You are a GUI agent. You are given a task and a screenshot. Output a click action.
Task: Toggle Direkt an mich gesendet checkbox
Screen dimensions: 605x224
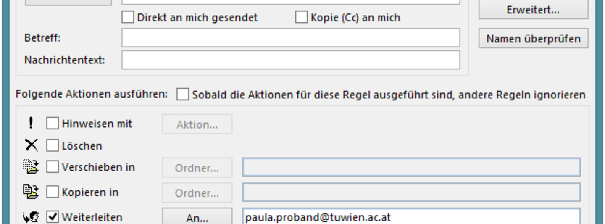pos(128,17)
